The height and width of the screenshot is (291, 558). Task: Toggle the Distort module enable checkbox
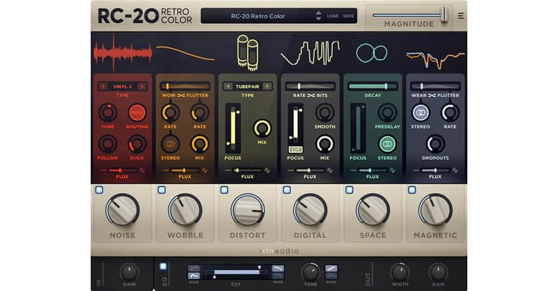pyautogui.click(x=224, y=190)
